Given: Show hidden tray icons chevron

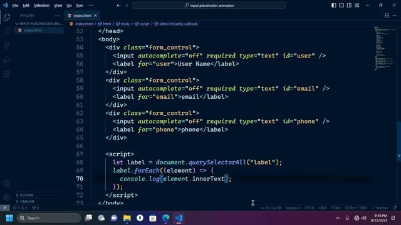Looking at the screenshot, I should 338,218.
